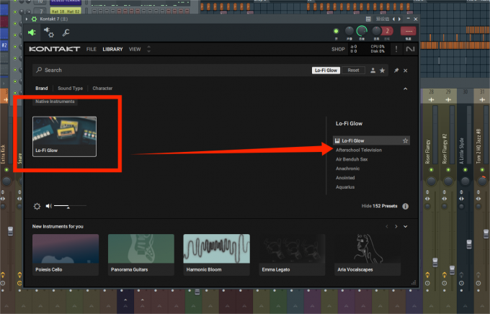The height and width of the screenshot is (314, 490).
Task: Open the VIEW menu in Kontakt
Action: point(135,50)
